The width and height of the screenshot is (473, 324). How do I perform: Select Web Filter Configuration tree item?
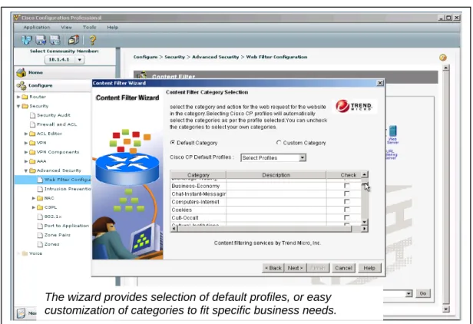pos(64,180)
